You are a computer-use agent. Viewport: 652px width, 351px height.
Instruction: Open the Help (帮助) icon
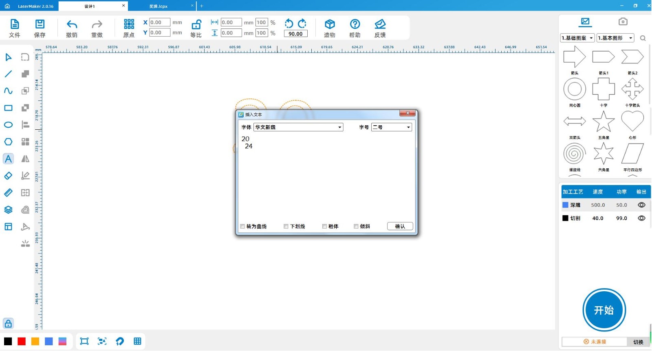tap(355, 24)
